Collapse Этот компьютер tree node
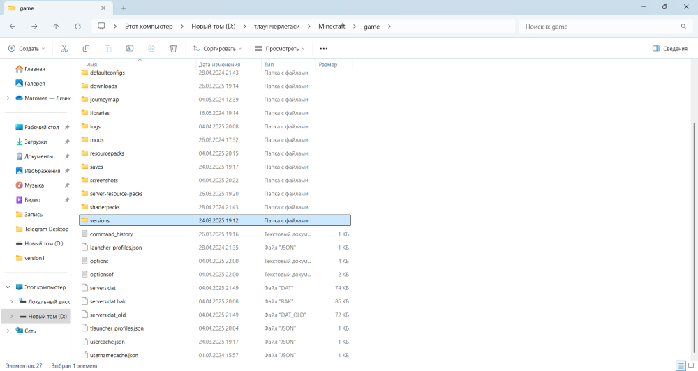 8,287
